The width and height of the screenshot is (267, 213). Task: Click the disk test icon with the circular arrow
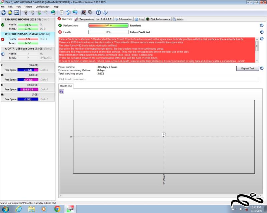[25, 12]
